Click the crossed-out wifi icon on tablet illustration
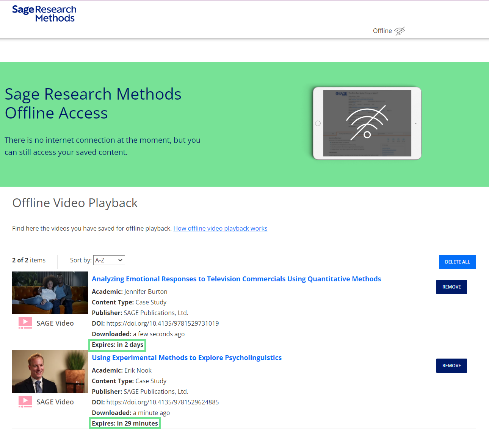This screenshot has height=429, width=489. pos(367,123)
